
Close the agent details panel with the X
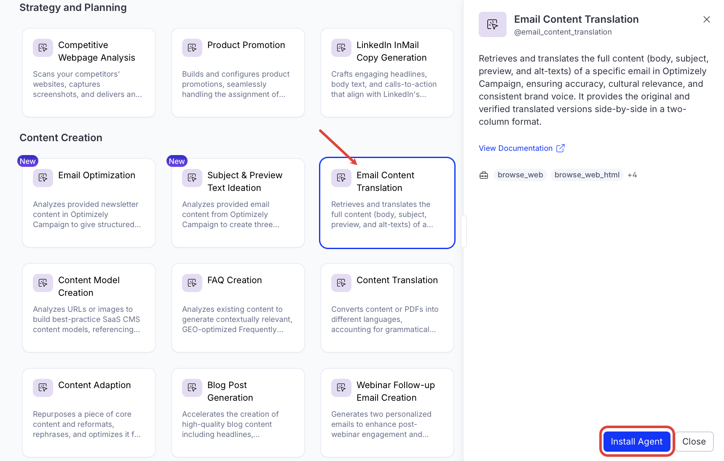point(706,19)
